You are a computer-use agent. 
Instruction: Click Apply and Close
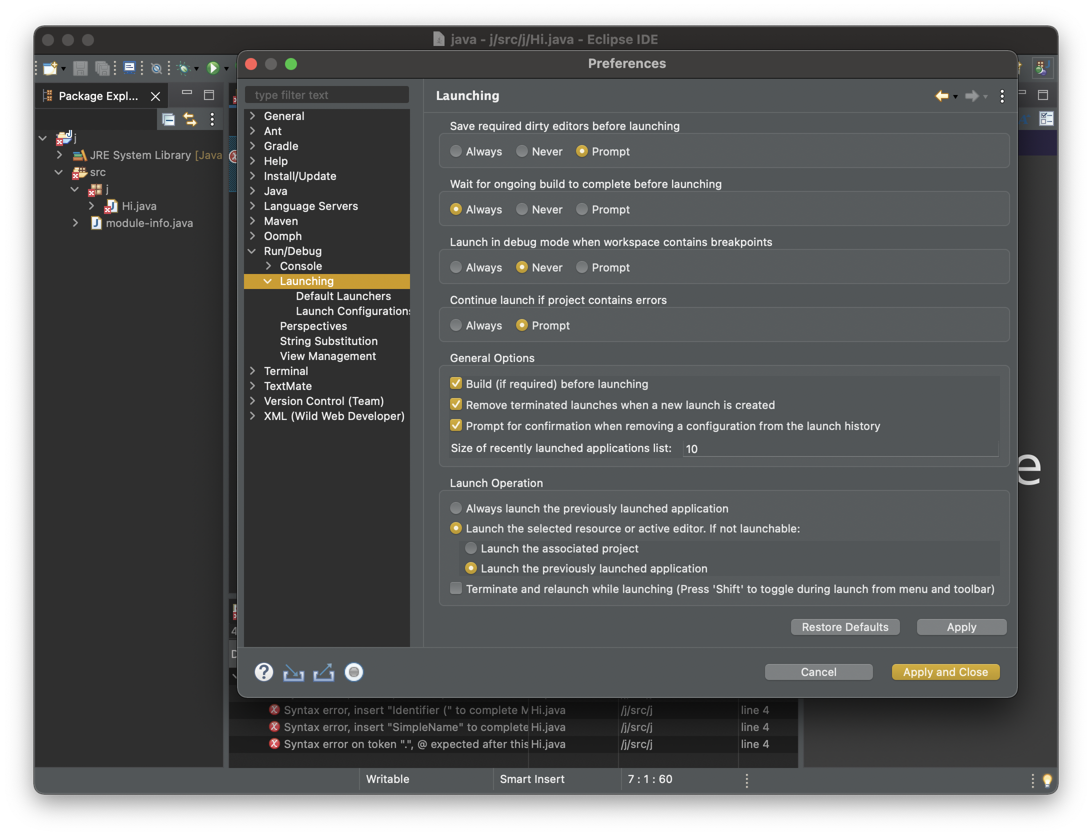pyautogui.click(x=945, y=672)
